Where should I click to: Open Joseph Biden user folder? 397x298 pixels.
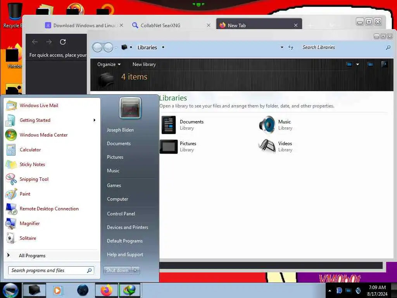[x=120, y=130]
